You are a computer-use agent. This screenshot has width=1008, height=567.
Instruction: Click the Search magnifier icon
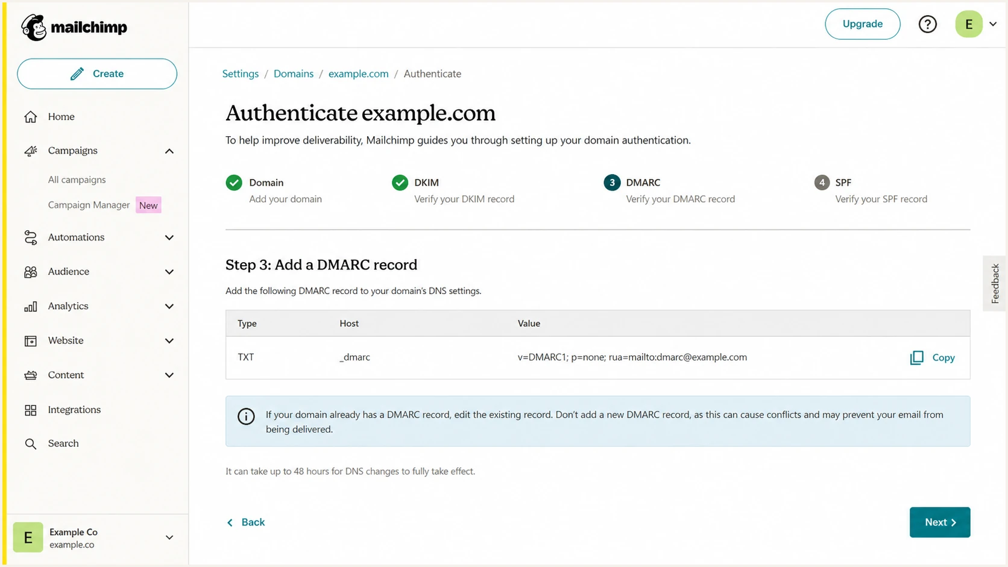tap(31, 444)
